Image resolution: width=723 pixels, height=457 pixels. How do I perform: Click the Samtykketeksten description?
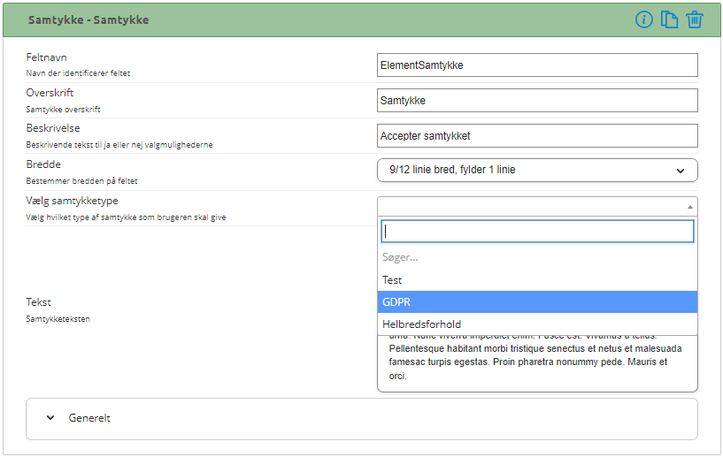(x=58, y=319)
